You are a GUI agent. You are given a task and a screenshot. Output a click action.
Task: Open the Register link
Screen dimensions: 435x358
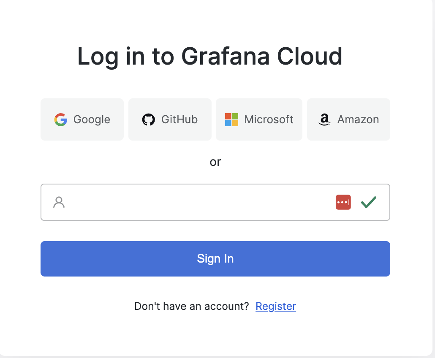pyautogui.click(x=276, y=306)
